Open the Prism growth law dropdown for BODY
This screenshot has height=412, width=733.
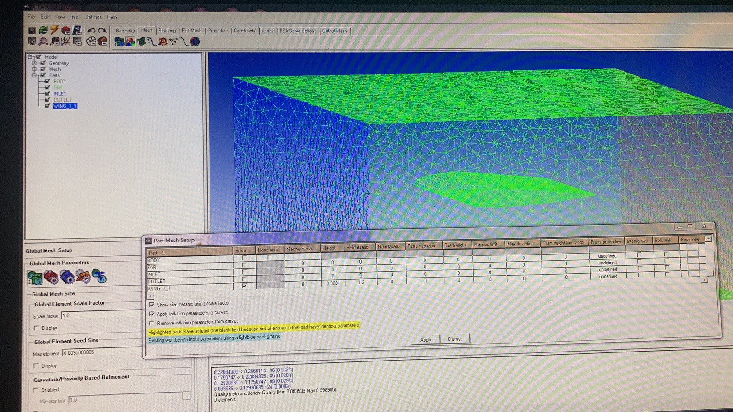[x=607, y=256]
